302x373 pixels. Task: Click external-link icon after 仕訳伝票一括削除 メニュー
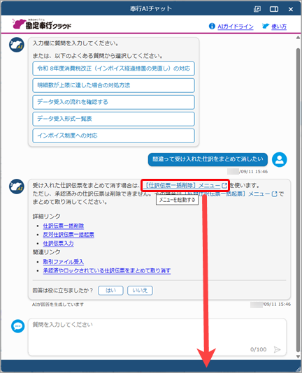[224, 186]
